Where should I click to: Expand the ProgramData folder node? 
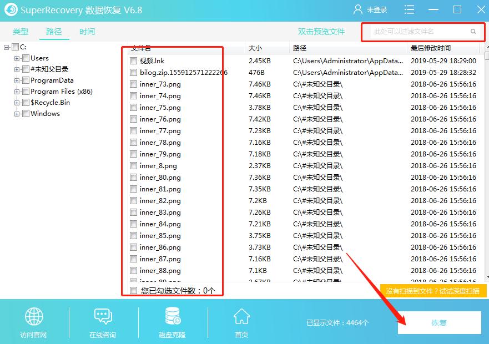coord(17,80)
